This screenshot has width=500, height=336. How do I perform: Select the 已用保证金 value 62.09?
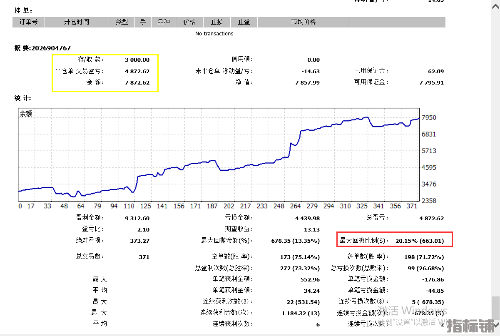[436, 71]
